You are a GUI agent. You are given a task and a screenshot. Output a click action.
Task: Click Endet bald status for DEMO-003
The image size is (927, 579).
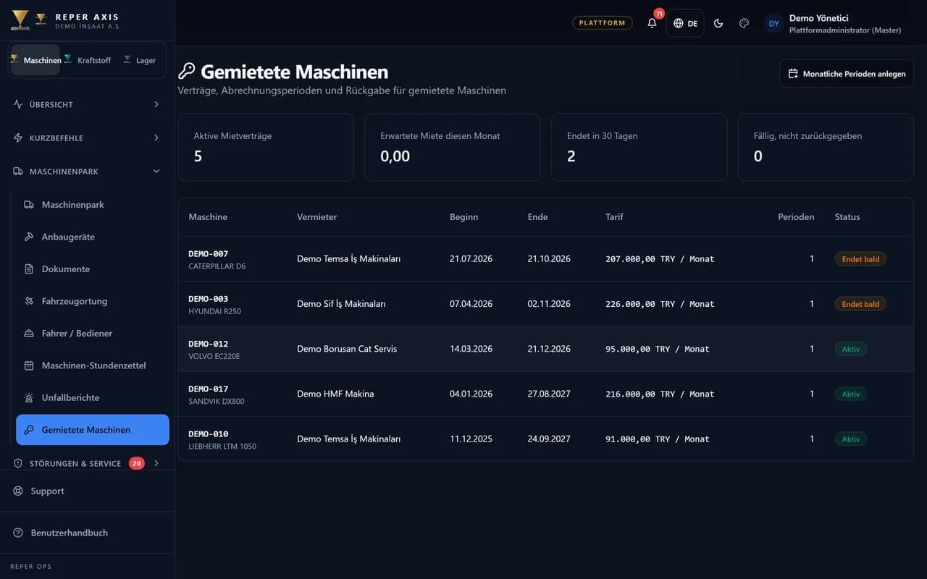860,304
